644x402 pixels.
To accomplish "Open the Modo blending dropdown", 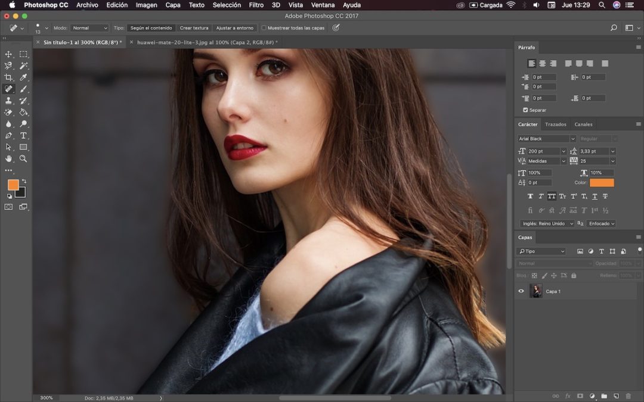I will [89, 28].
